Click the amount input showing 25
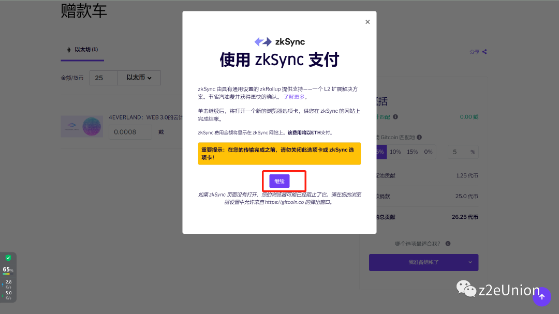The height and width of the screenshot is (314, 559). pos(103,78)
